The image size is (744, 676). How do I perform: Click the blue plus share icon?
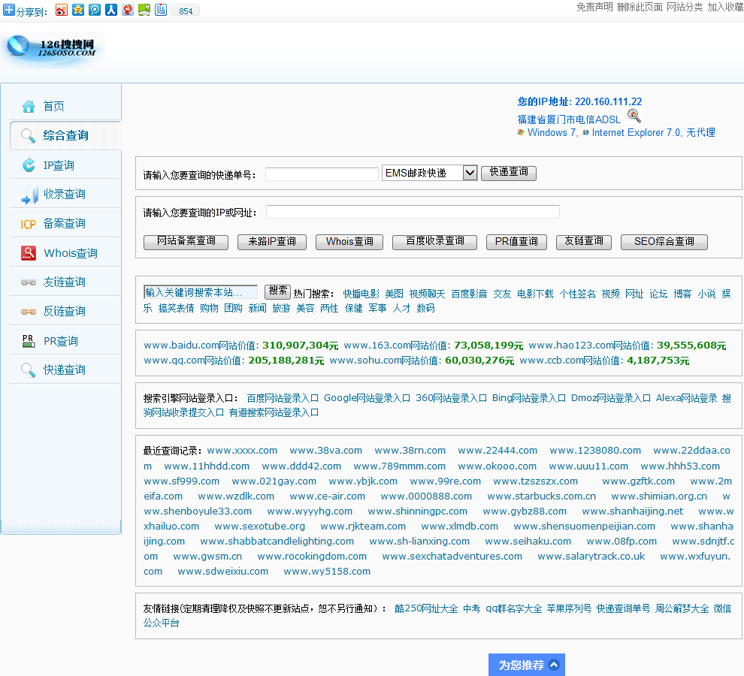(x=8, y=10)
